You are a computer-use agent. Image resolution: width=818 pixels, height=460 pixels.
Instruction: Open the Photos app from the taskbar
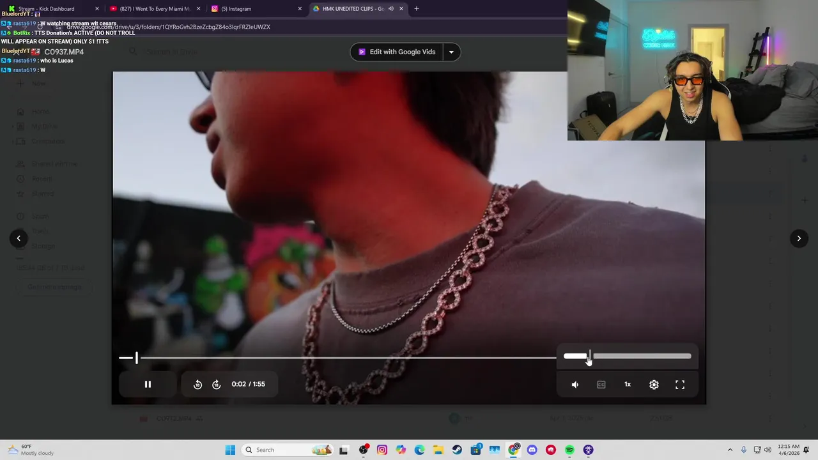coord(495,450)
